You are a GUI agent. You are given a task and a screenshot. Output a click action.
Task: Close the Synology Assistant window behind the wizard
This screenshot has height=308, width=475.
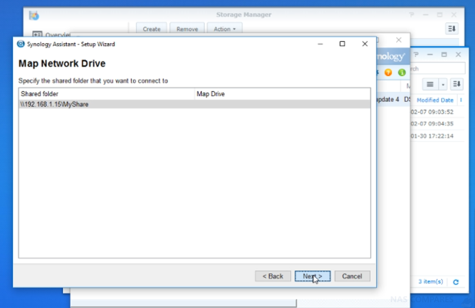[399, 40]
